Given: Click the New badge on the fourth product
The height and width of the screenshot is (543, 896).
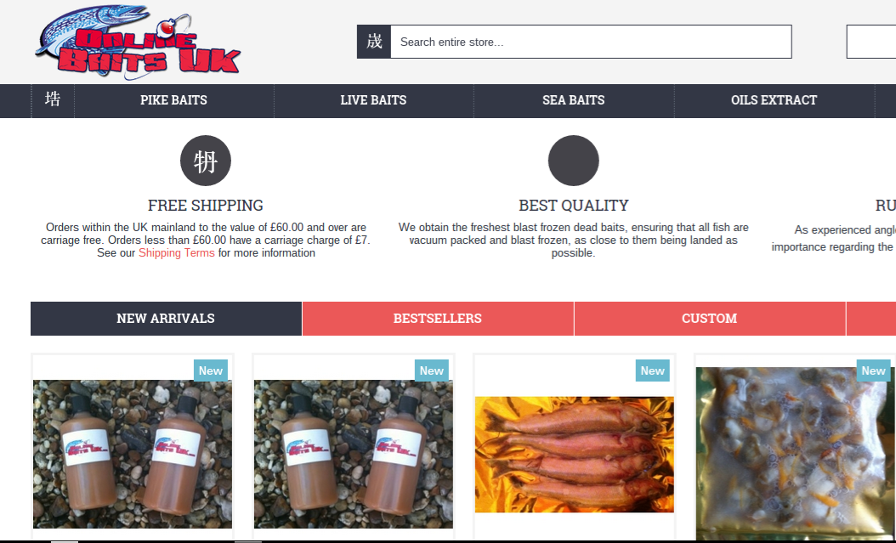Looking at the screenshot, I should [873, 370].
